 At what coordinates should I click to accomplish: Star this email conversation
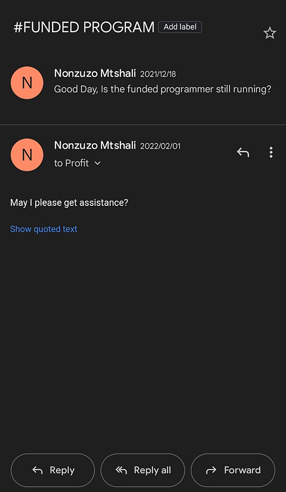[x=270, y=33]
